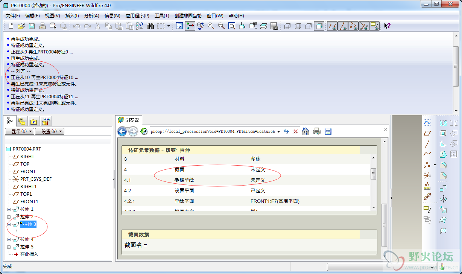
Task: Create a datum plane with plane tool
Action: 427,133
